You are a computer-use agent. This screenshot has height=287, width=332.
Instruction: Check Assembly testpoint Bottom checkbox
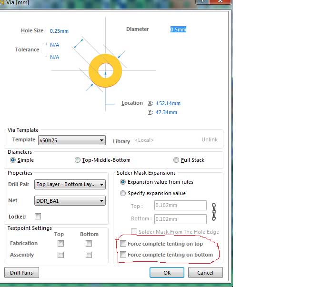[x=89, y=255]
